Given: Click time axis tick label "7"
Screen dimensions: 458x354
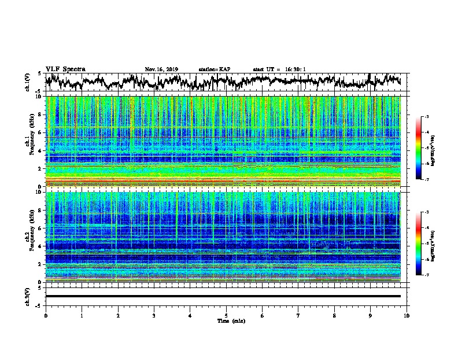Looking at the screenshot, I should [x=298, y=316].
